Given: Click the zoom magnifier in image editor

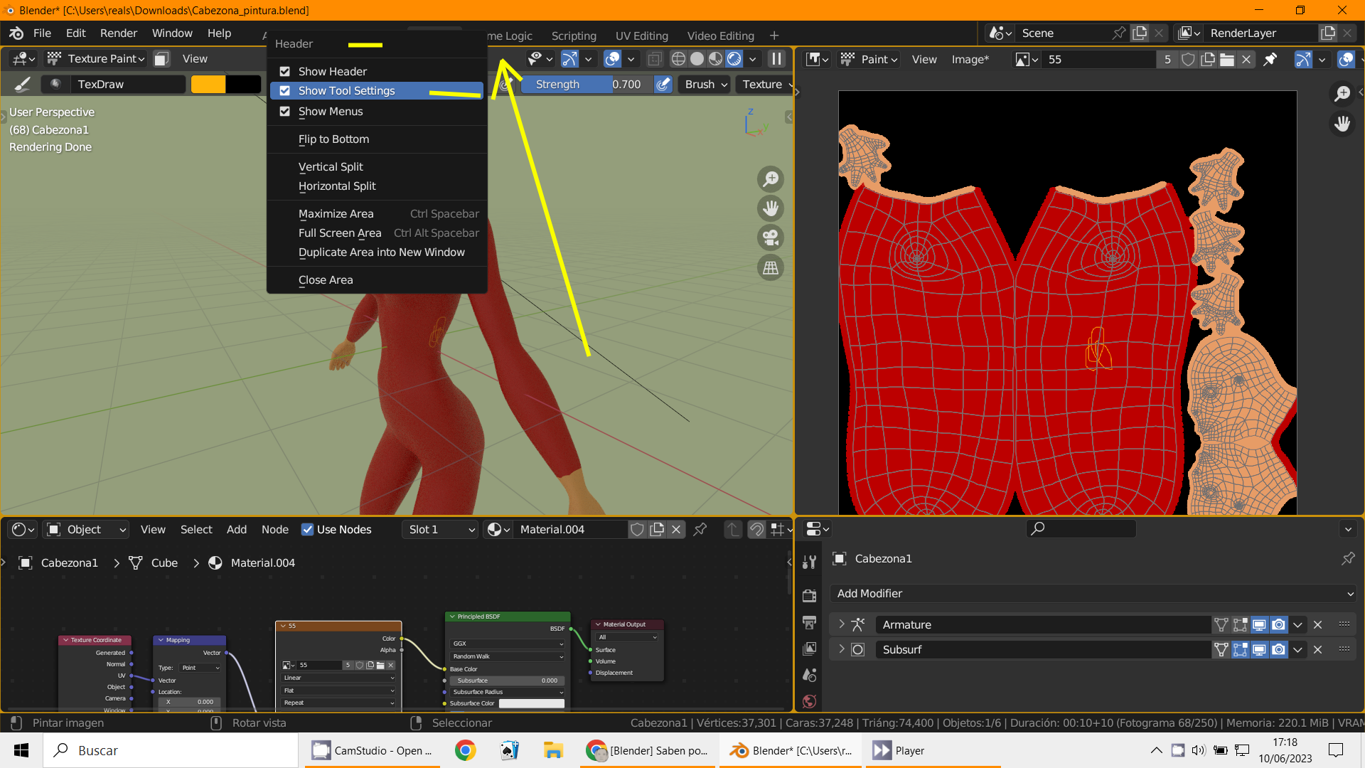Looking at the screenshot, I should coord(1342,94).
